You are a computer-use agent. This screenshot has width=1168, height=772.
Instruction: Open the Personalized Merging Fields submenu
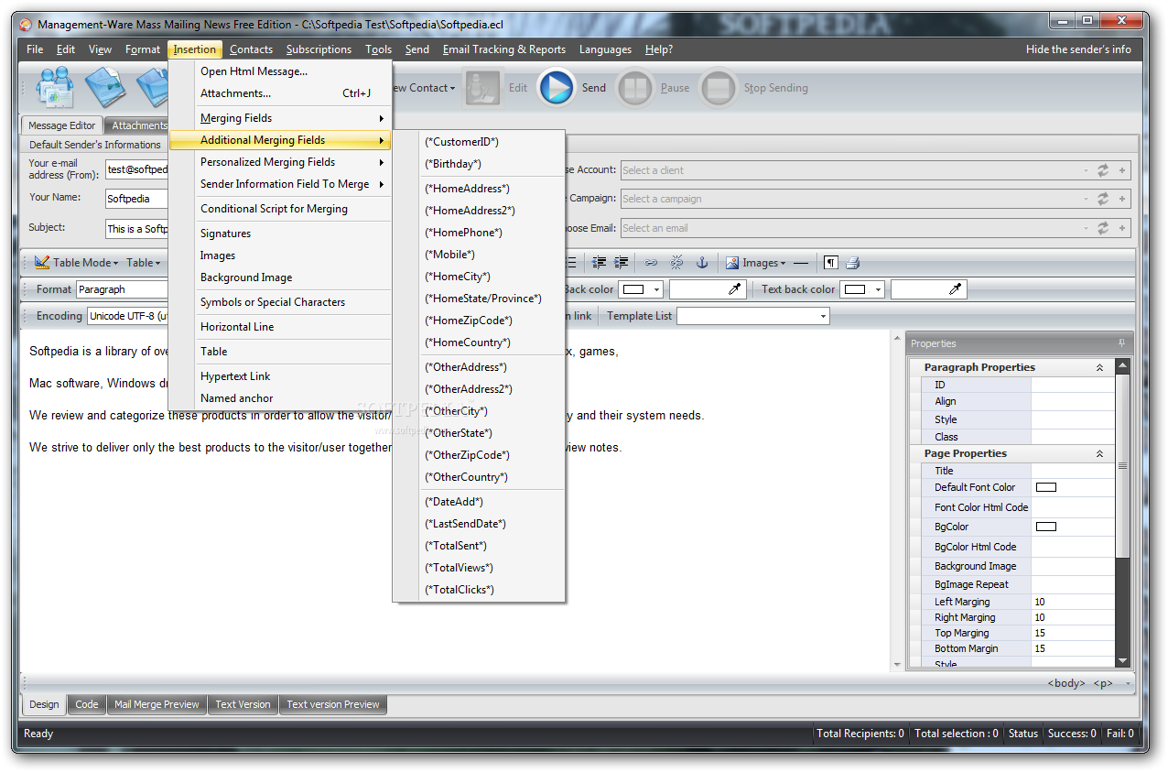coord(280,162)
